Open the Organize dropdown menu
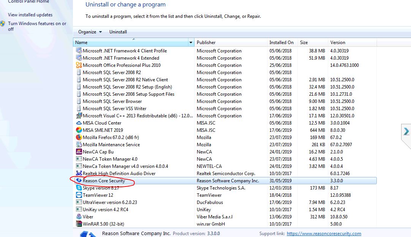This screenshot has width=411, height=237. point(90,32)
